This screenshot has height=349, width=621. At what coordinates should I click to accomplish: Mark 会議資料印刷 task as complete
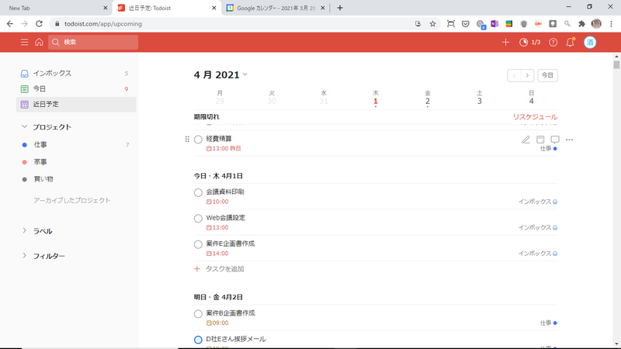pyautogui.click(x=198, y=192)
